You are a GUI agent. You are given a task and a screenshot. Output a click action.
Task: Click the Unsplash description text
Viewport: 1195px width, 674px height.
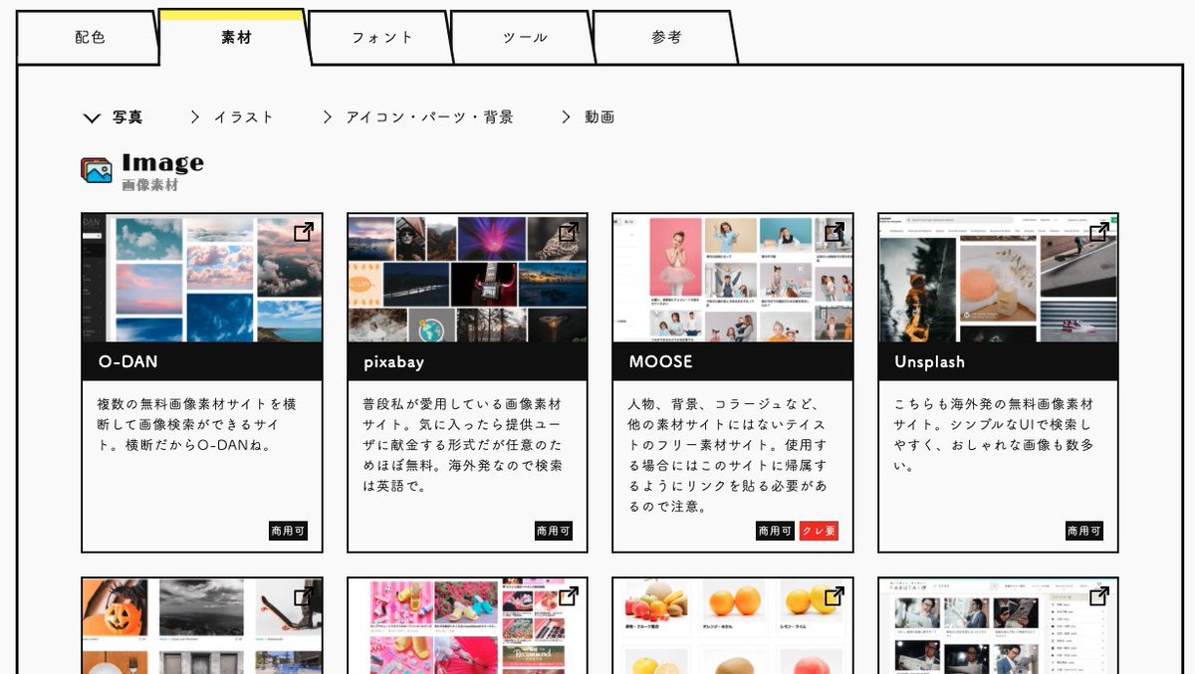994,435
